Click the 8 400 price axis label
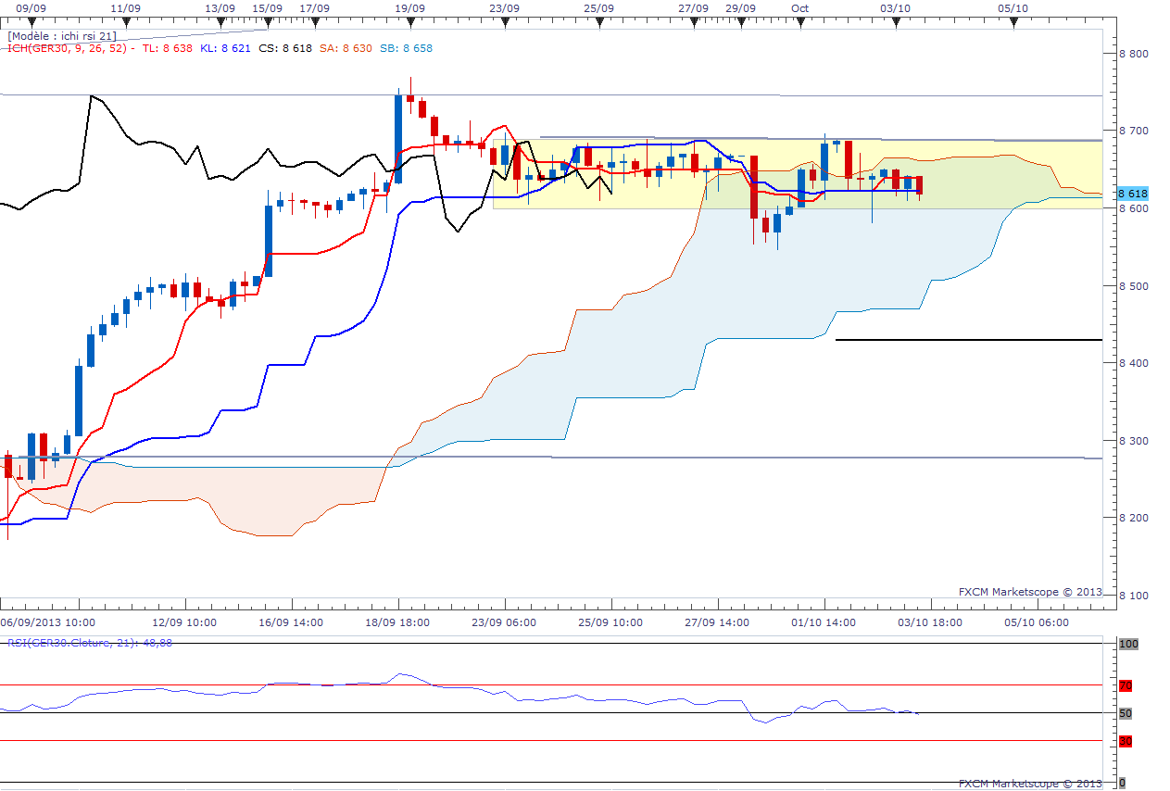 tap(1132, 363)
